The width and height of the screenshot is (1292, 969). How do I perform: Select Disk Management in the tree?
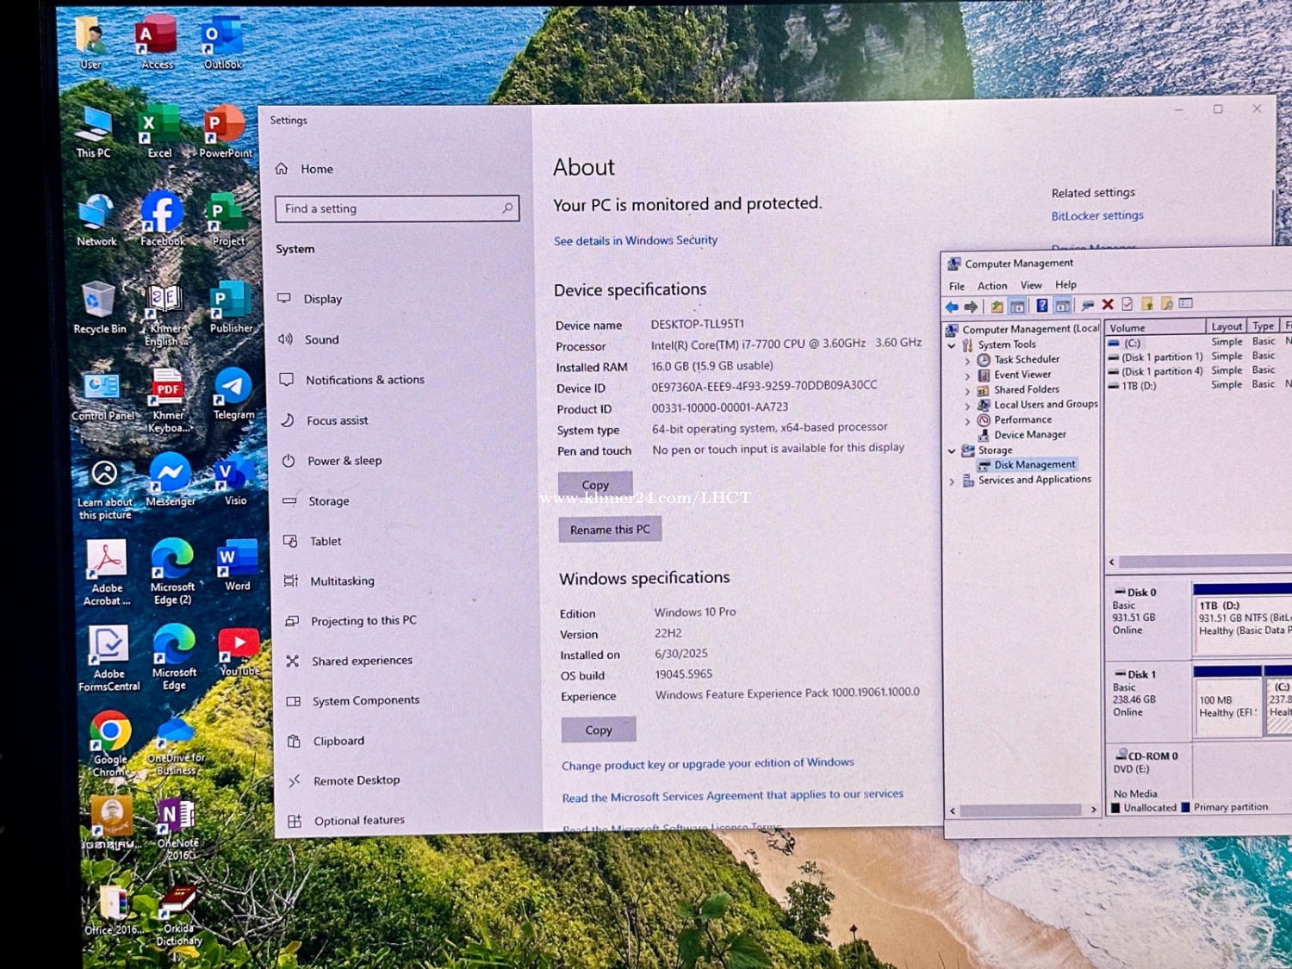1034,464
